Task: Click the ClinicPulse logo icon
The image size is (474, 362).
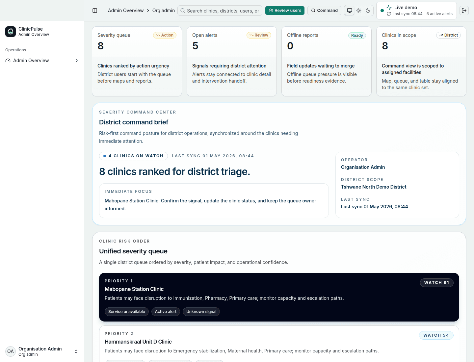Action: [x=11, y=32]
